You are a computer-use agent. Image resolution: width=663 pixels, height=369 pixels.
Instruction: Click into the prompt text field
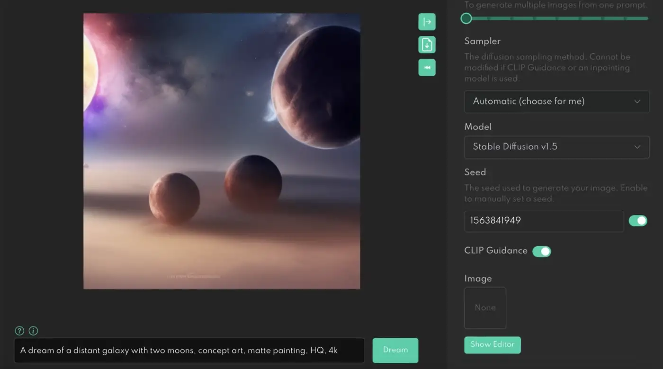pyautogui.click(x=189, y=351)
